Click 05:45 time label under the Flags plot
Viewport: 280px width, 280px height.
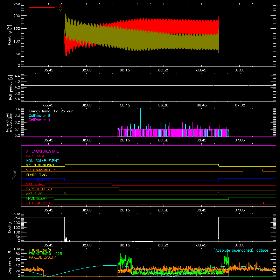tap(48, 210)
